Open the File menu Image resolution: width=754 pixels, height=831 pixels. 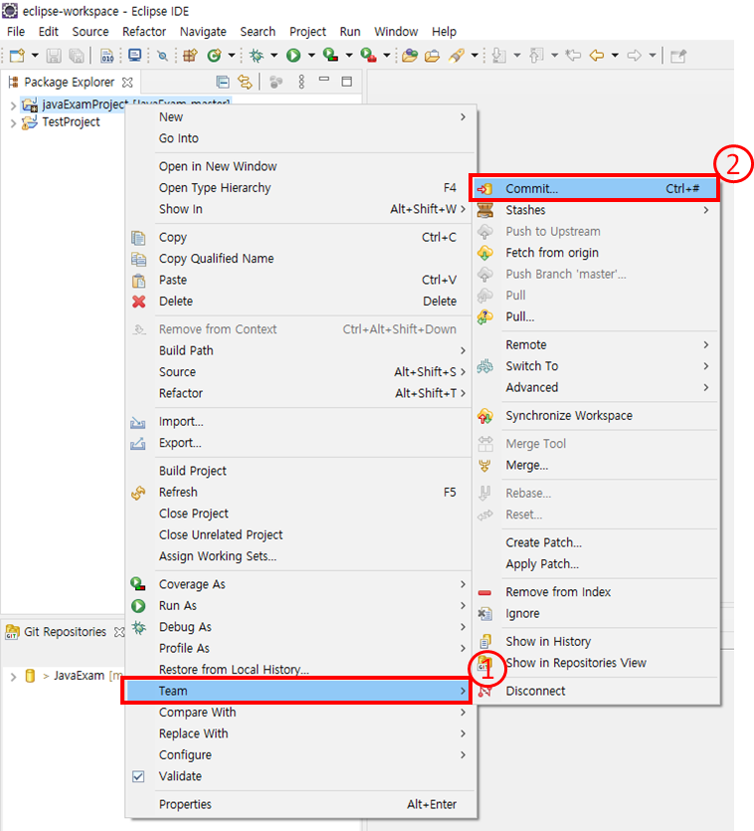tap(16, 32)
